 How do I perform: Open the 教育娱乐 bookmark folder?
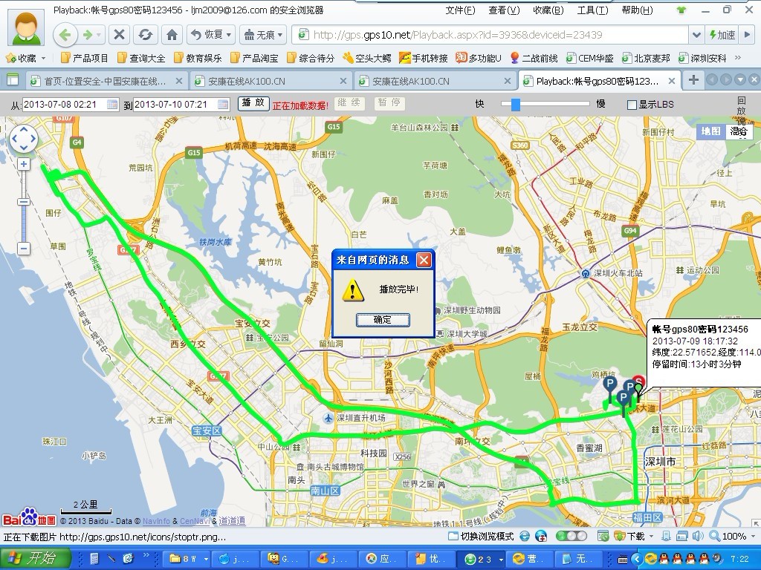click(198, 58)
